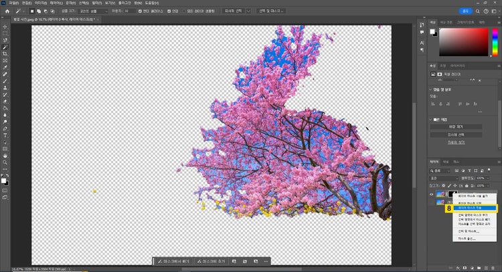Select the Rectangle shape tool
The height and width of the screenshot is (272, 502).
point(5,149)
